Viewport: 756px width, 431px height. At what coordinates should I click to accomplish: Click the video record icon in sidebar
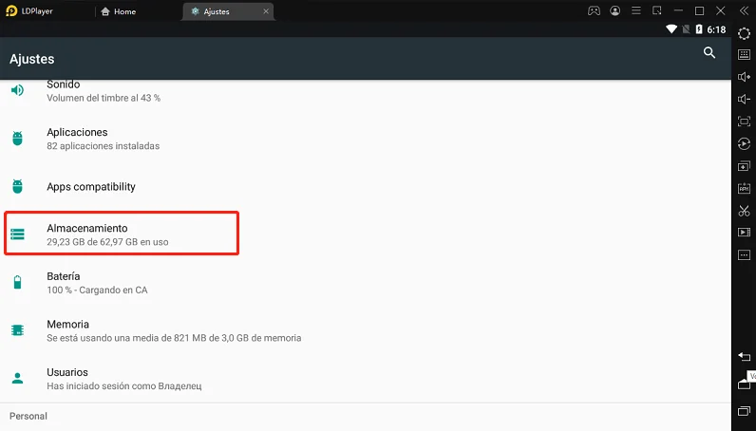(744, 233)
